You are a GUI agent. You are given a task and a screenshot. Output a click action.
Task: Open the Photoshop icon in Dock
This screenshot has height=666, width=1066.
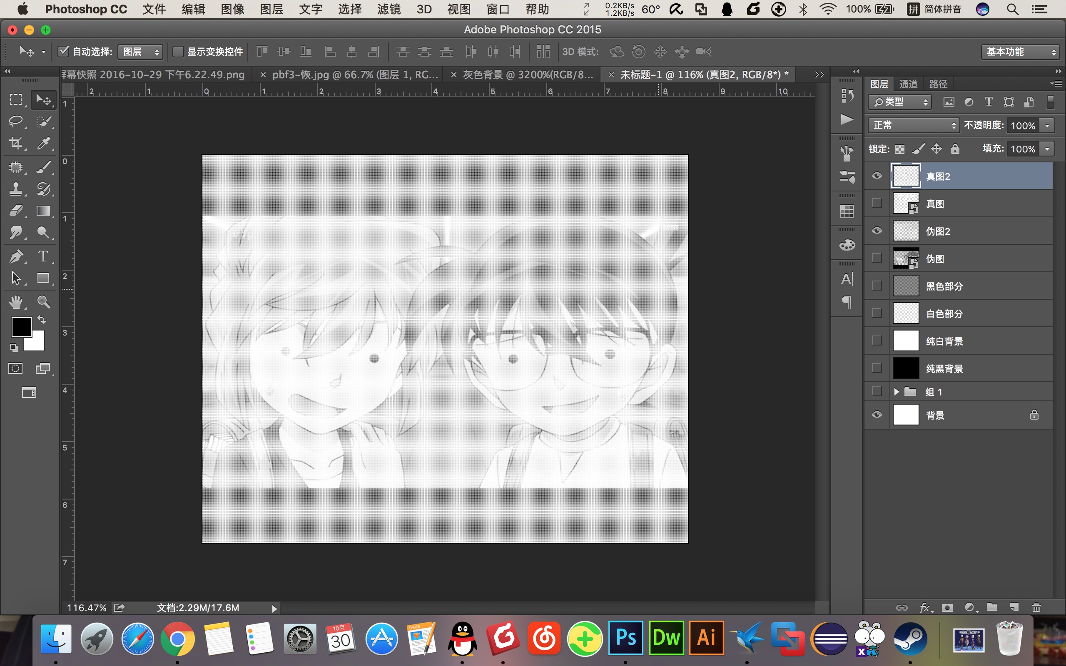click(625, 638)
